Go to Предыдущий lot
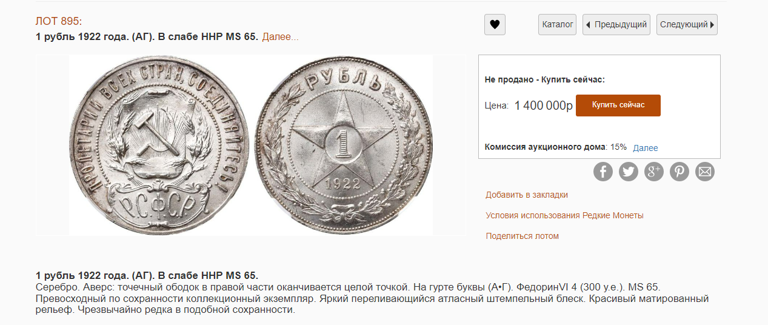Image resolution: width=768 pixels, height=325 pixels. 616,25
